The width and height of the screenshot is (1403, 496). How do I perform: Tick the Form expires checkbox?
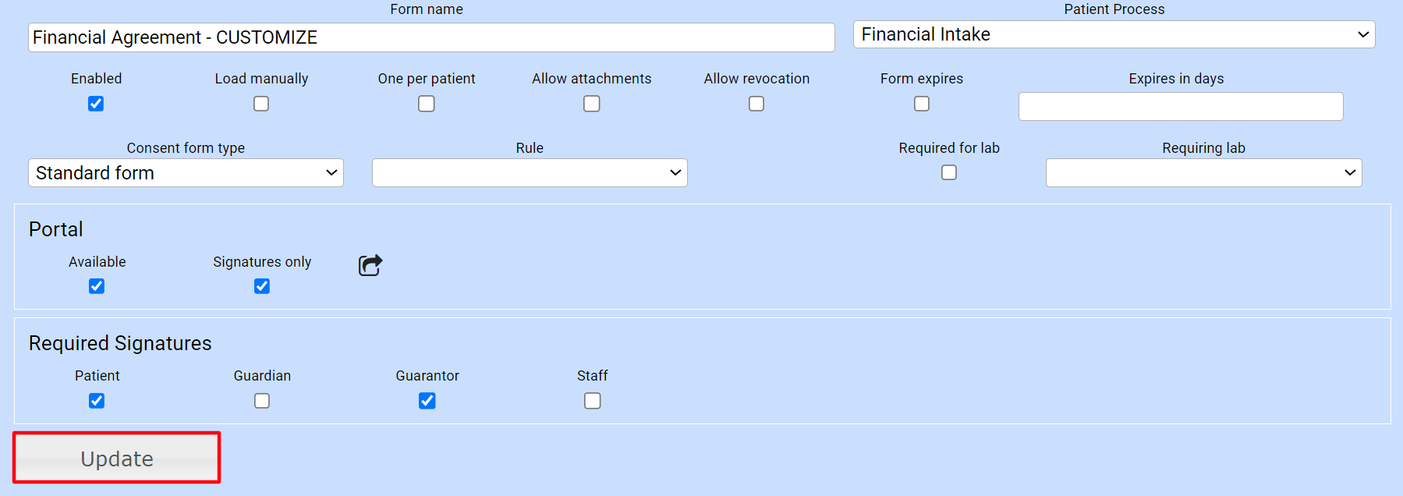point(922,104)
